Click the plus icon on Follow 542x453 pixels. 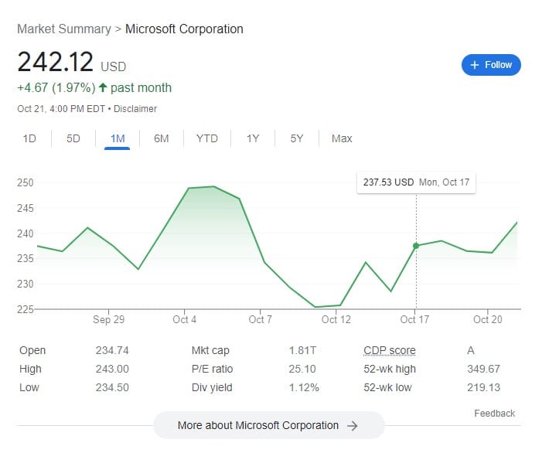(x=475, y=65)
